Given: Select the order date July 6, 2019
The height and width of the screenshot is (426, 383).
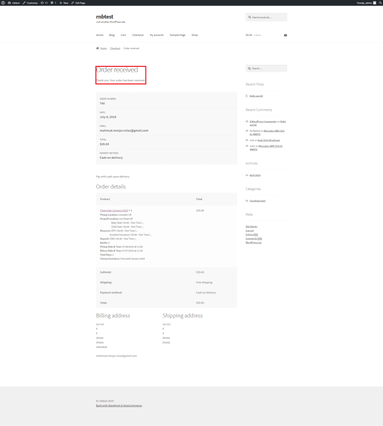Looking at the screenshot, I should (108, 117).
